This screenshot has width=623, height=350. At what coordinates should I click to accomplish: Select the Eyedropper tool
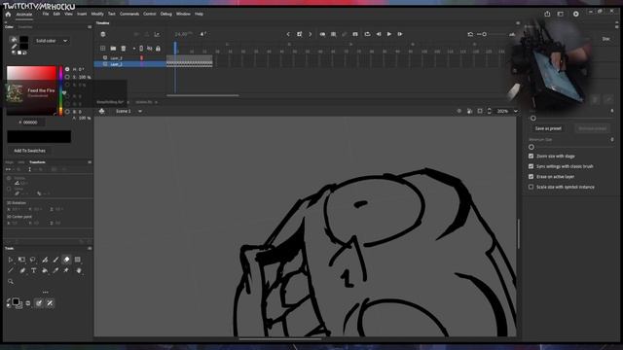coord(55,270)
